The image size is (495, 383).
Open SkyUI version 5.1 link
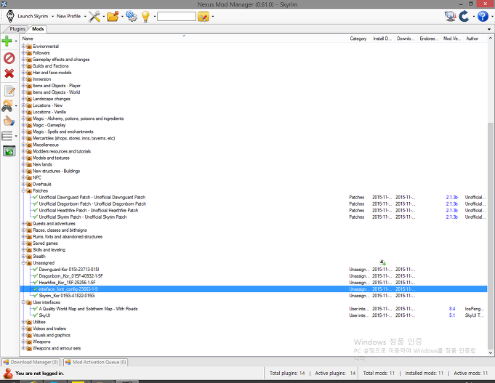[451, 315]
